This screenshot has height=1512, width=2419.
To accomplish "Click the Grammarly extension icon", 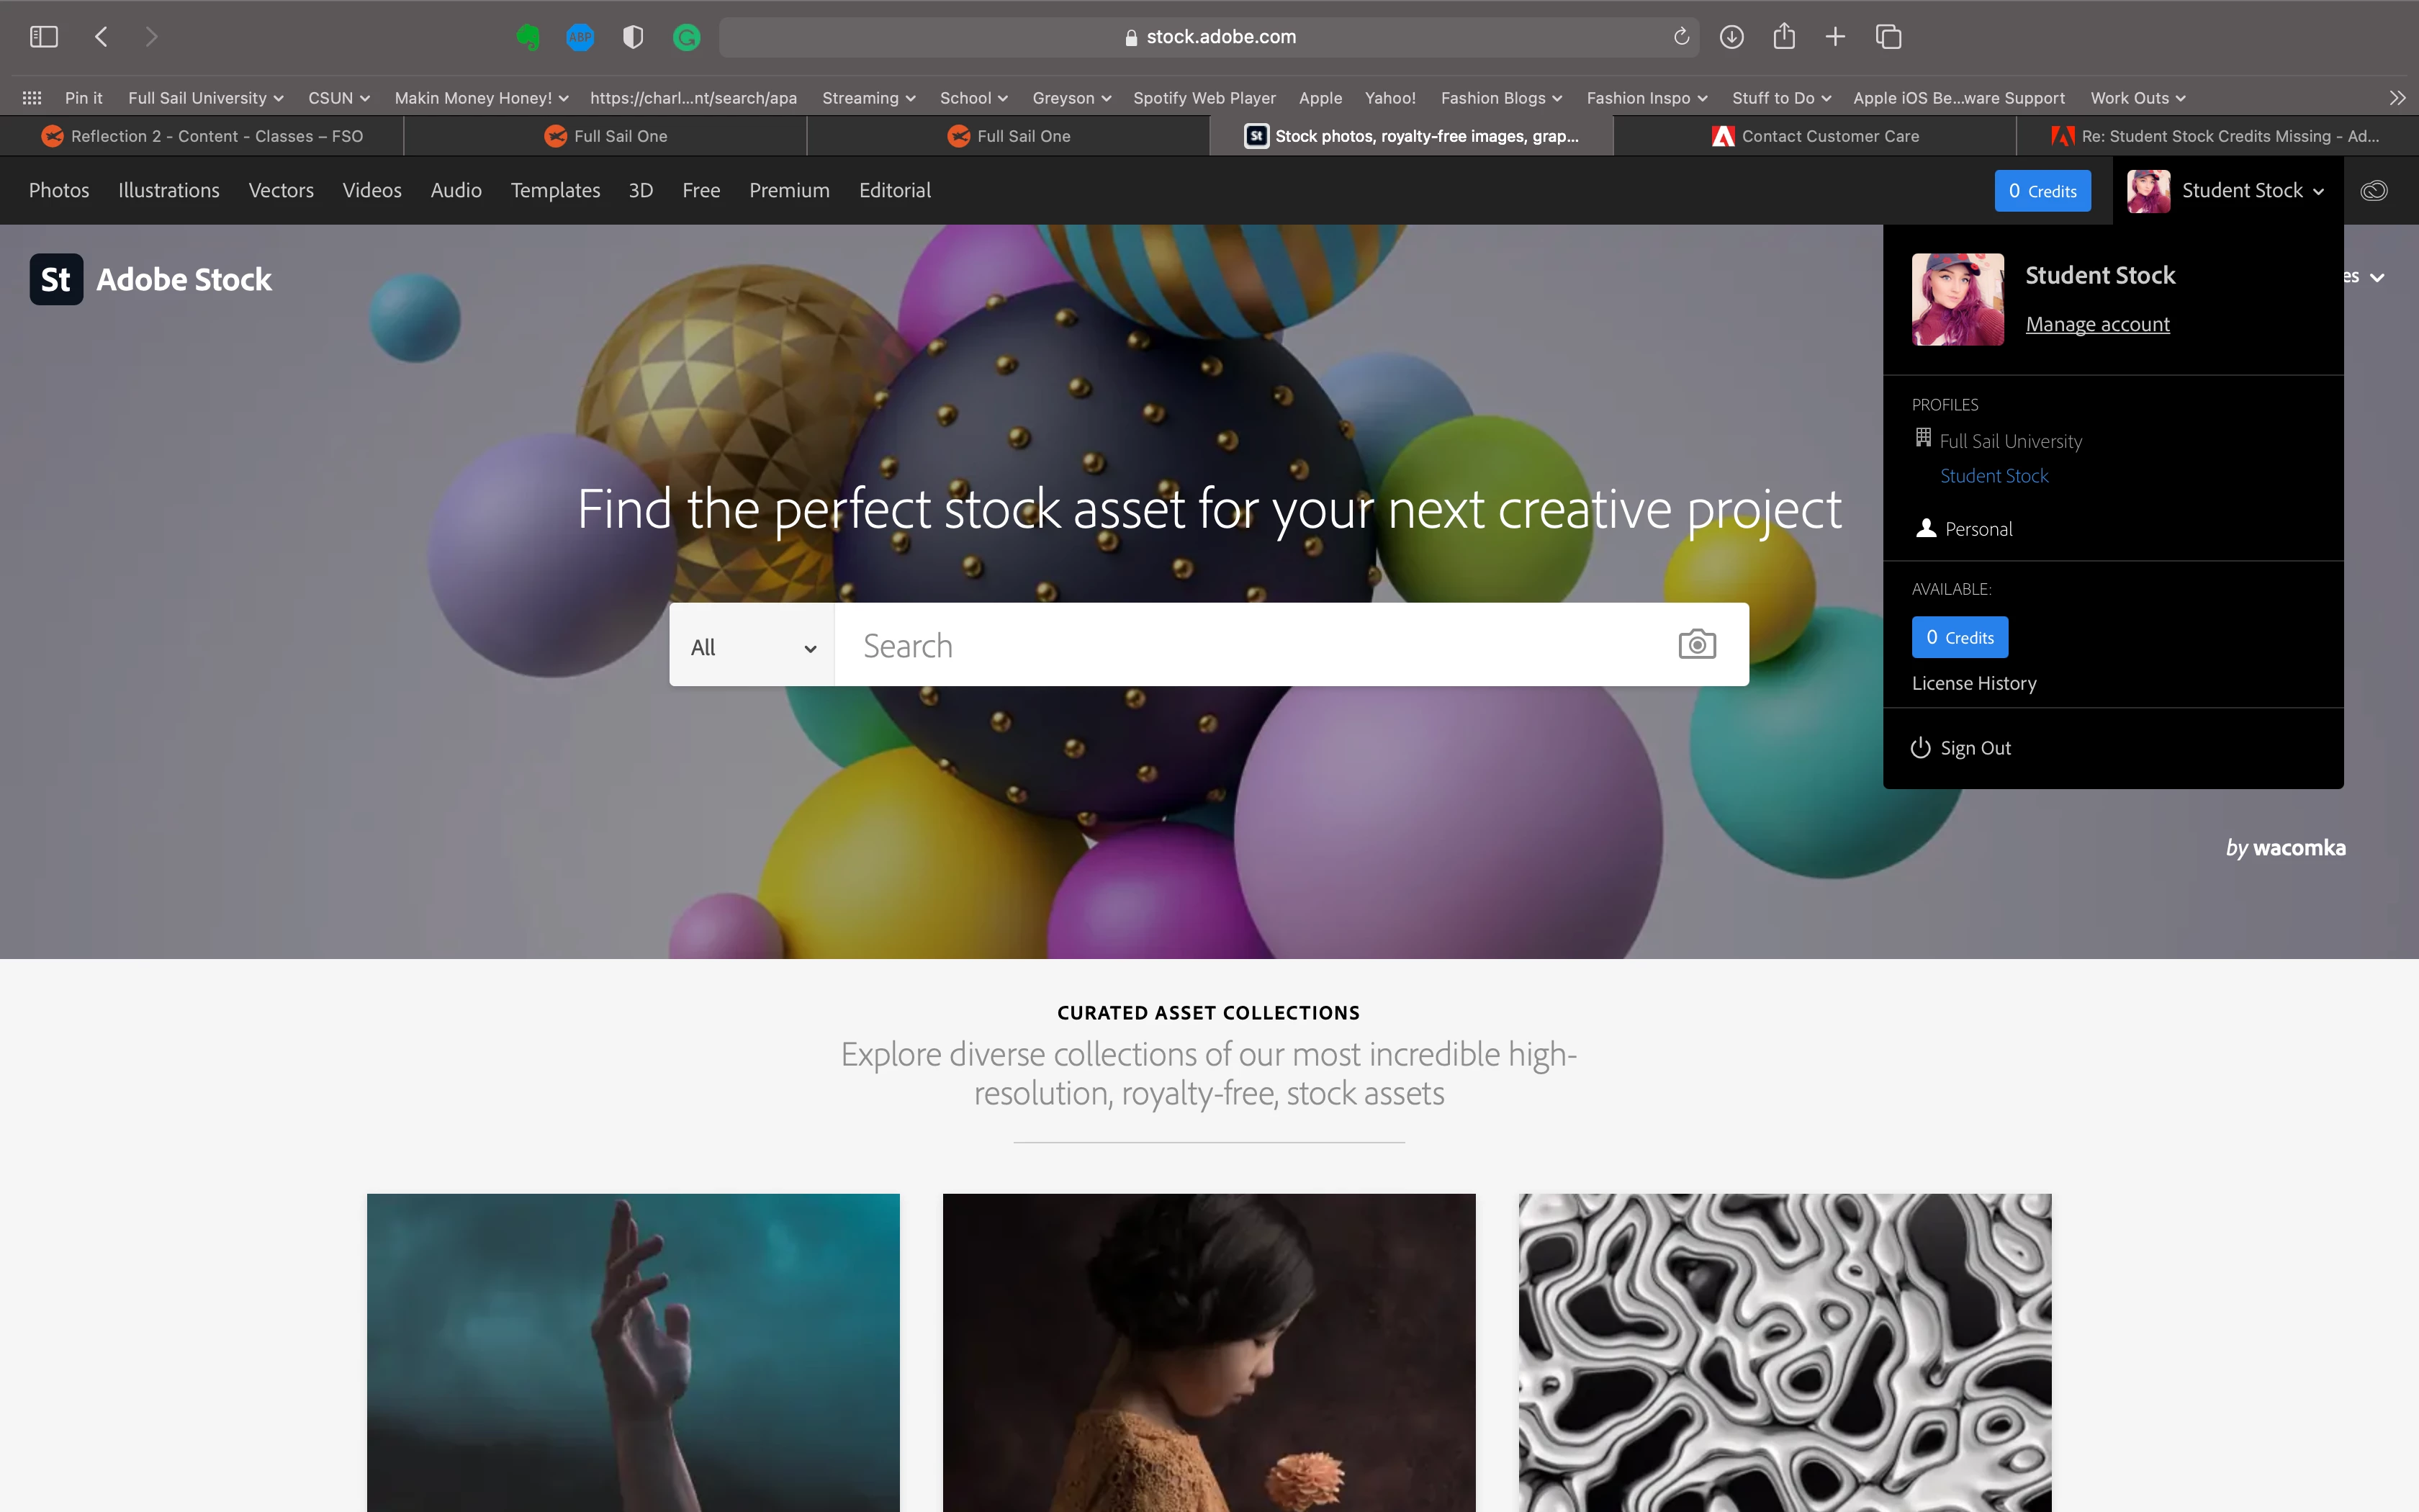I will click(x=685, y=37).
